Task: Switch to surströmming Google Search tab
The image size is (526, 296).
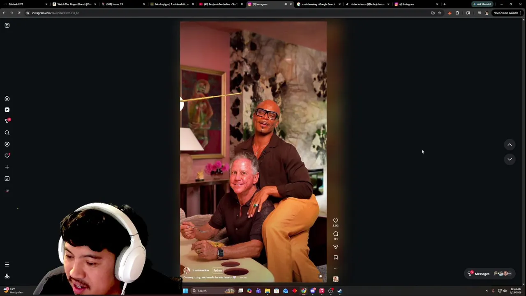Action: (318, 4)
